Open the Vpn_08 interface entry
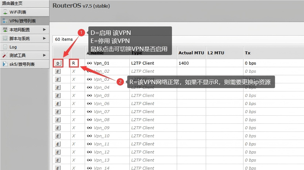The height and width of the screenshot is (170, 304). (x=102, y=120)
